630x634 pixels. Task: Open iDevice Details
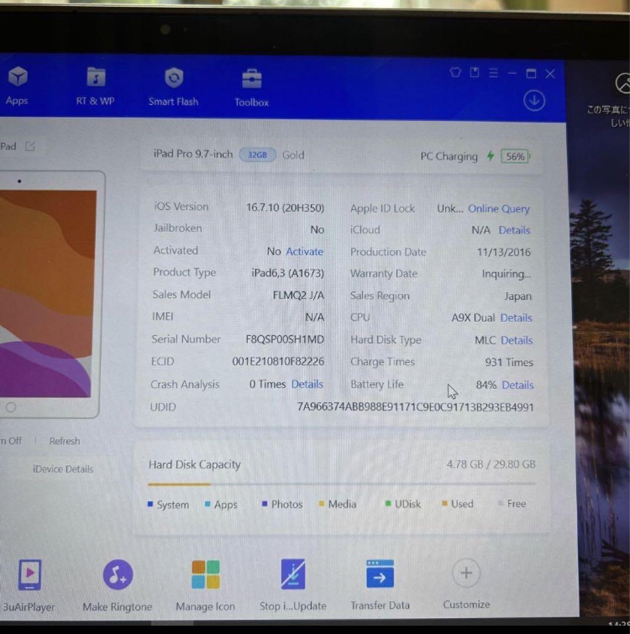(63, 469)
